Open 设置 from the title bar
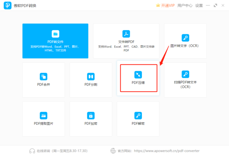This screenshot has height=156, width=229. coord(199,6)
